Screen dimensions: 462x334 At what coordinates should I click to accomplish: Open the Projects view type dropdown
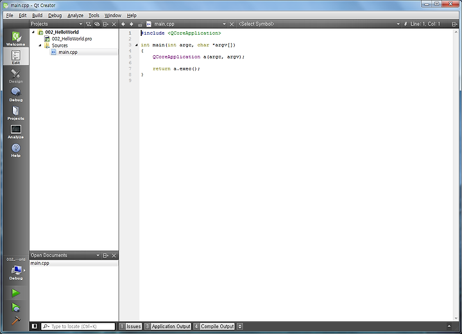tap(56, 24)
